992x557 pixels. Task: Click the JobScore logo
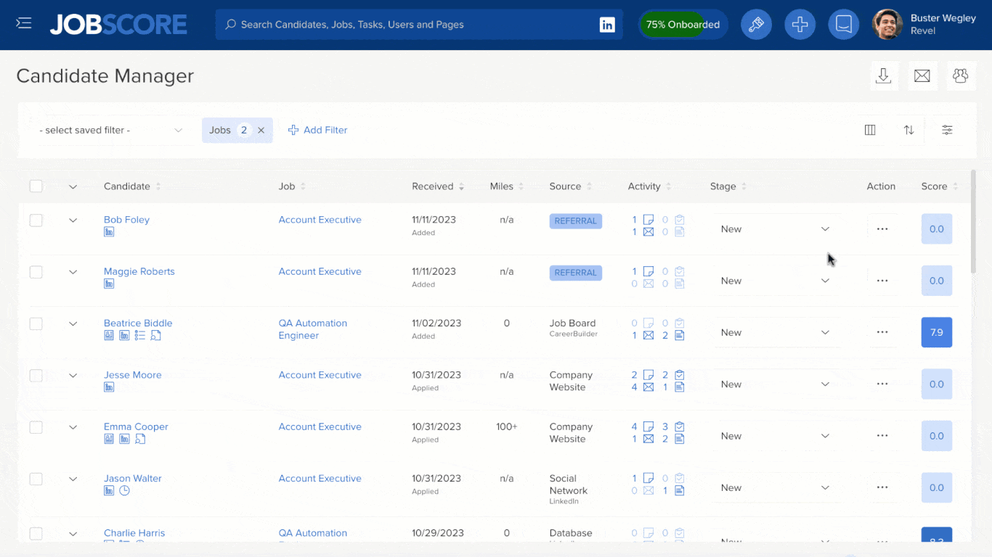point(118,25)
